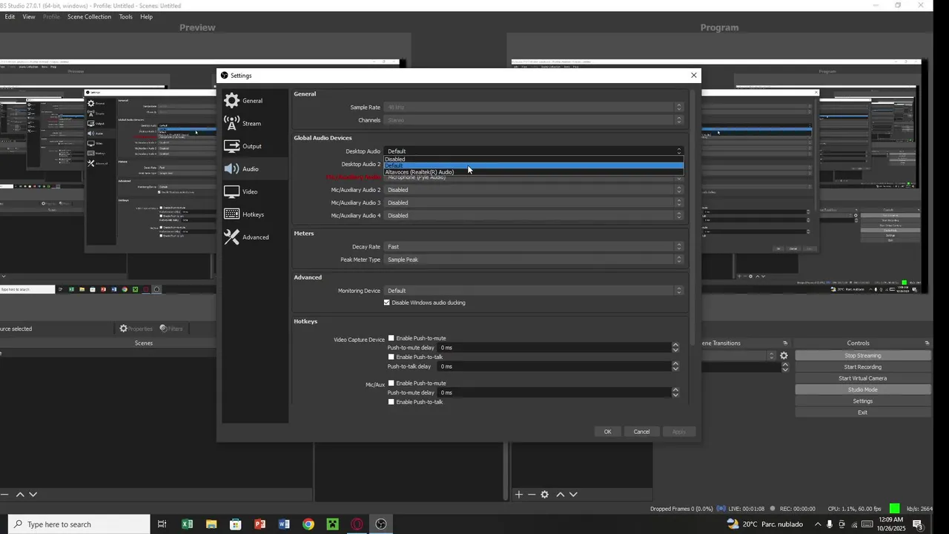Adjust Video Capture Device push-to-talk delay stepper
The image size is (949, 534).
[x=675, y=366]
